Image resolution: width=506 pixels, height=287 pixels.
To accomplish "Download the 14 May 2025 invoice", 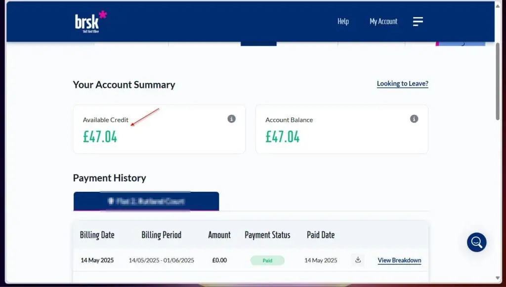I will (x=357, y=260).
